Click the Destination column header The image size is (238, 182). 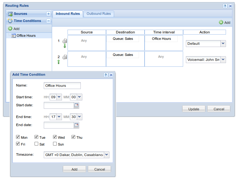(125, 32)
